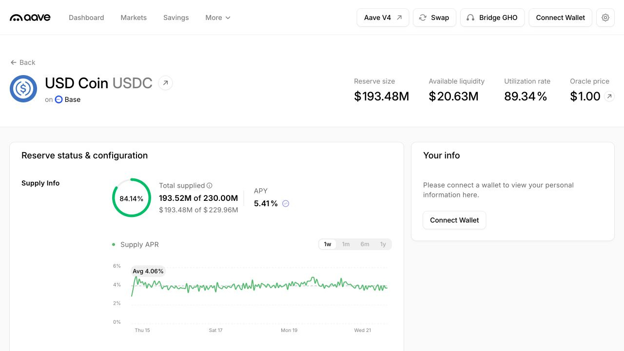Click the Supply APR legend label
This screenshot has width=624, height=351.
pos(139,245)
